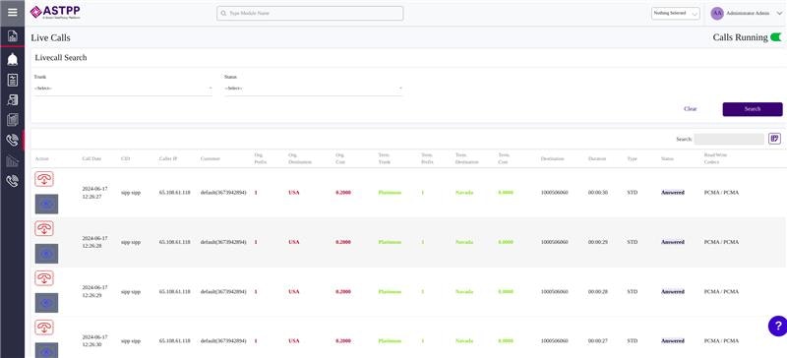Open the Trunk select dropdown

(x=123, y=89)
